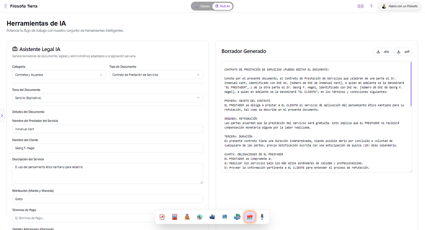Select the Hub AI tab

pos(223,6)
